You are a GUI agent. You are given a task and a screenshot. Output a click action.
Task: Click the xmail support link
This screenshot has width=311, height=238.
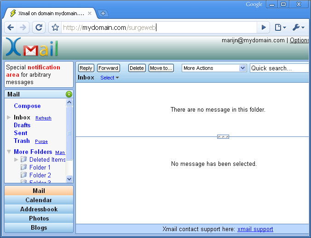[255, 229]
